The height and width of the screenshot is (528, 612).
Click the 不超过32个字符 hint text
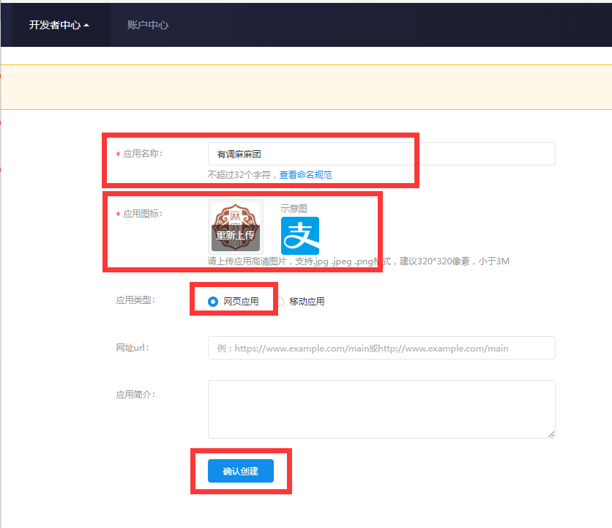pyautogui.click(x=239, y=174)
